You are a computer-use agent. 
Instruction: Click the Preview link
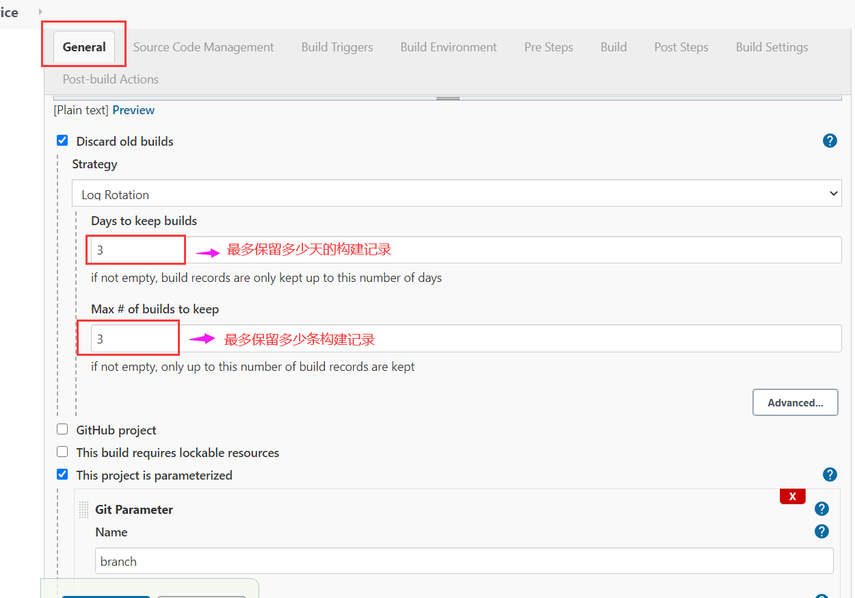(133, 110)
